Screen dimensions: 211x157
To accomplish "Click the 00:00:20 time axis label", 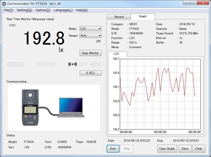I will click(x=160, y=132).
